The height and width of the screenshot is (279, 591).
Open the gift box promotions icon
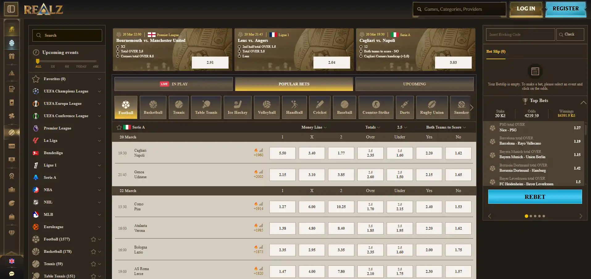(x=12, y=56)
